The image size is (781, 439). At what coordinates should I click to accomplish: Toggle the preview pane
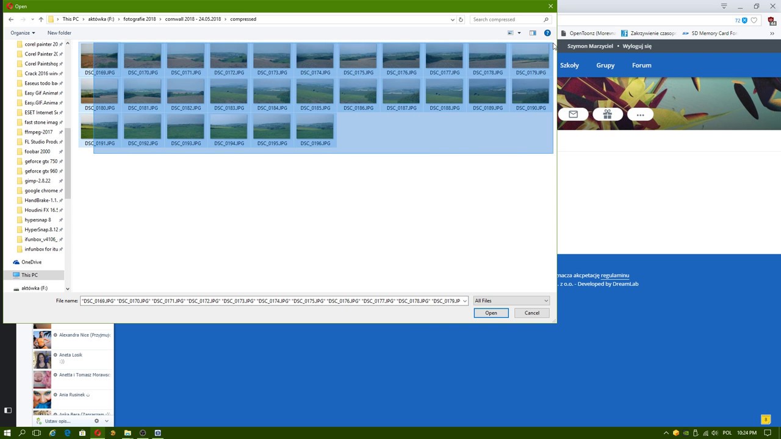pos(533,33)
